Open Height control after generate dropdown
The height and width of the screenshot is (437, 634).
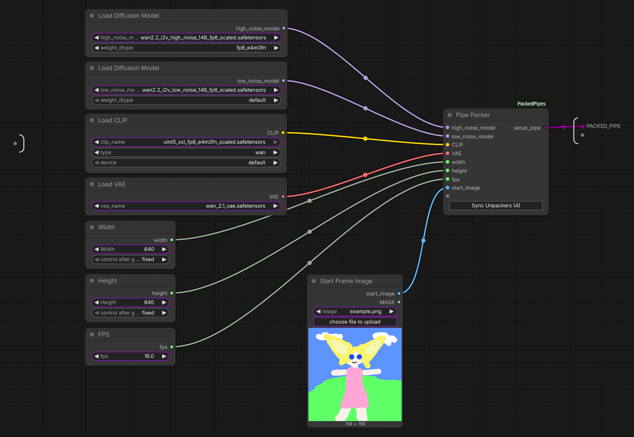130,313
